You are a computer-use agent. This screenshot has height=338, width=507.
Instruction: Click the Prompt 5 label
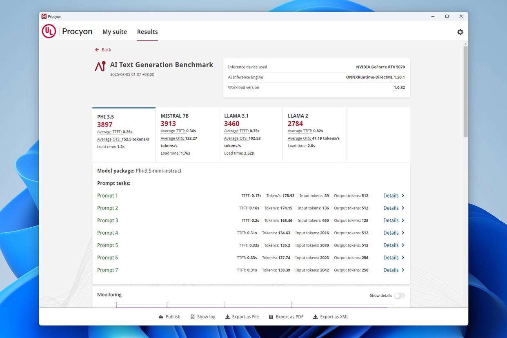click(x=107, y=245)
